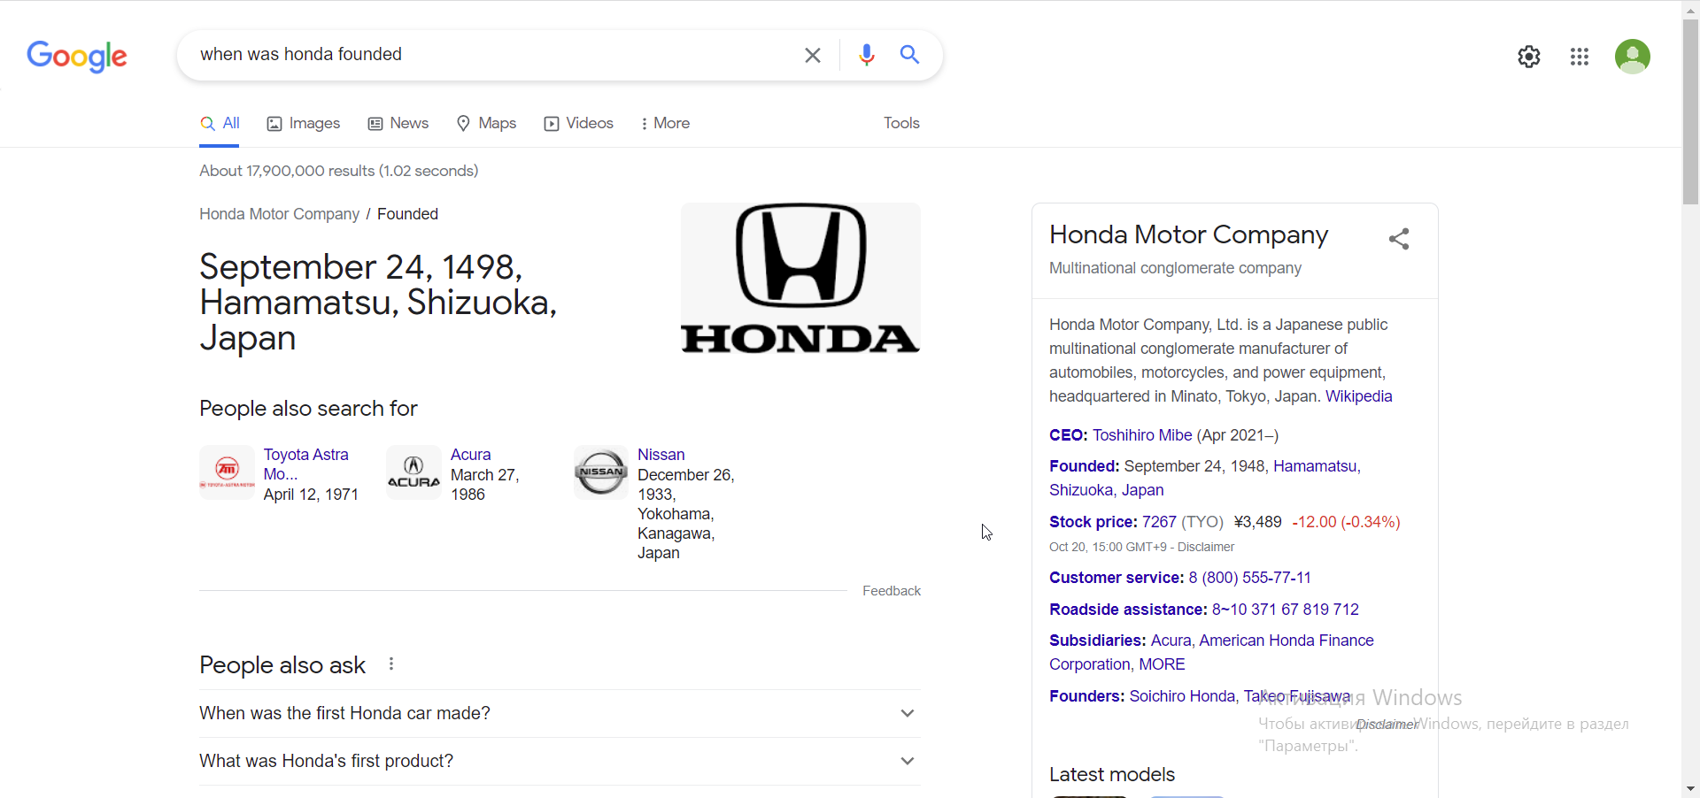Screen dimensions: 1700x798
Task: Click the Nissan logo thumbnail
Action: tap(601, 472)
